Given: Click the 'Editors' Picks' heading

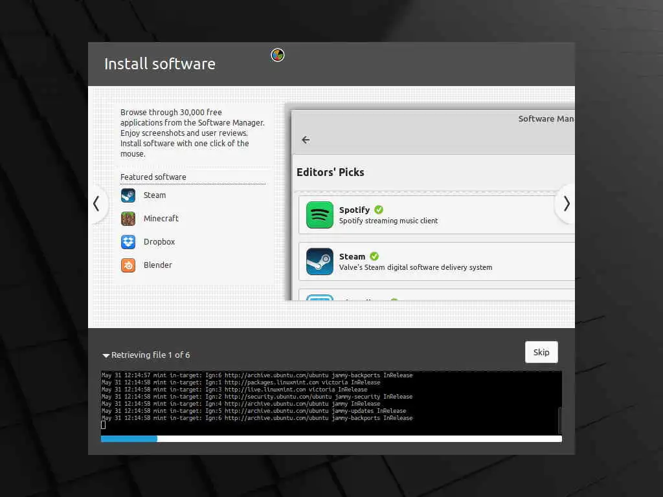Looking at the screenshot, I should click(330, 172).
